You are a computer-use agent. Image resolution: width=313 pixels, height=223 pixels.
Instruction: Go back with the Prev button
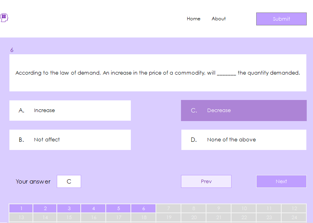tap(206, 182)
